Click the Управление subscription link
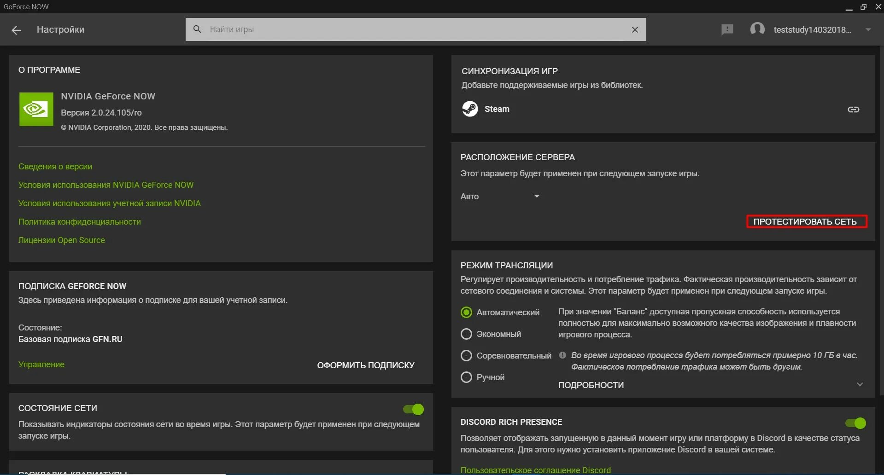 point(41,365)
